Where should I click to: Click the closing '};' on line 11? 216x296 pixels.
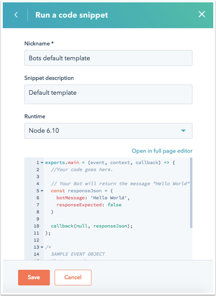point(48,233)
